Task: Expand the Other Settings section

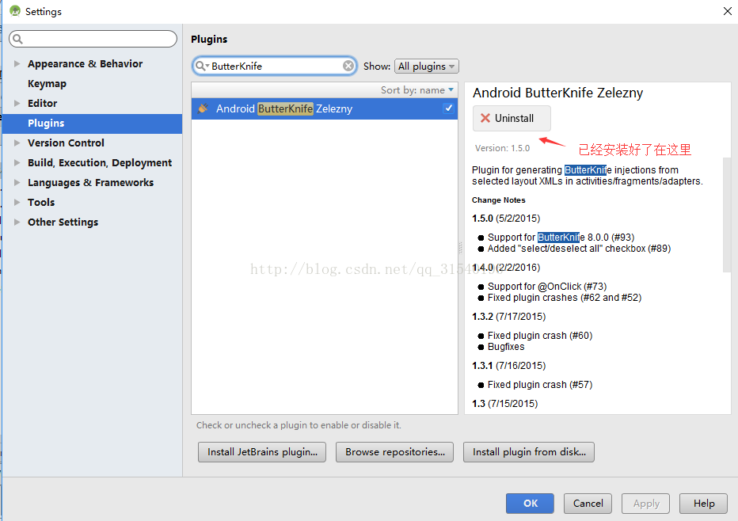Action: point(17,222)
